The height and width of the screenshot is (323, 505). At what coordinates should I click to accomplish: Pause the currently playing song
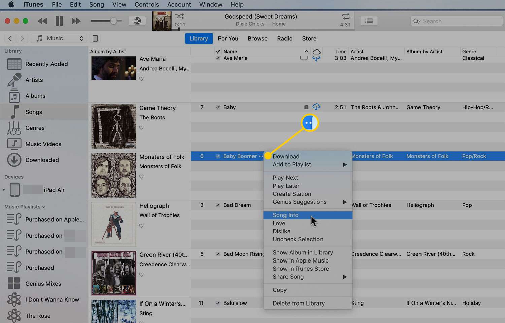coord(59,21)
